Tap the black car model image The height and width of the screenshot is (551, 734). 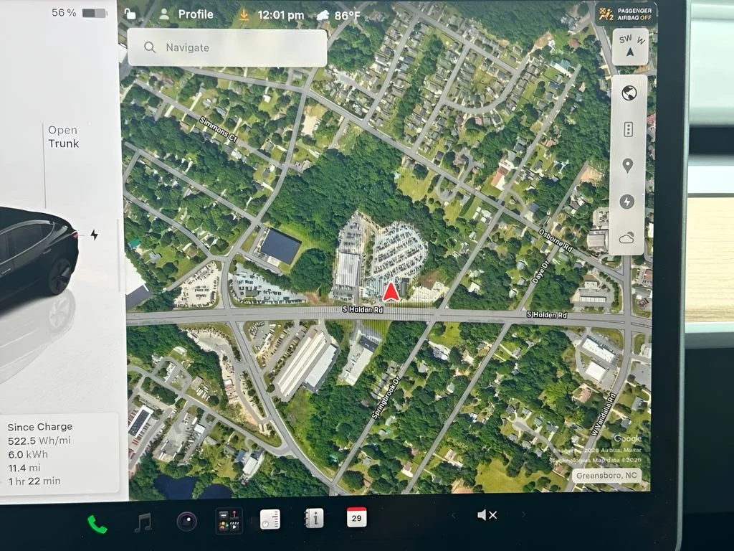click(x=37, y=255)
